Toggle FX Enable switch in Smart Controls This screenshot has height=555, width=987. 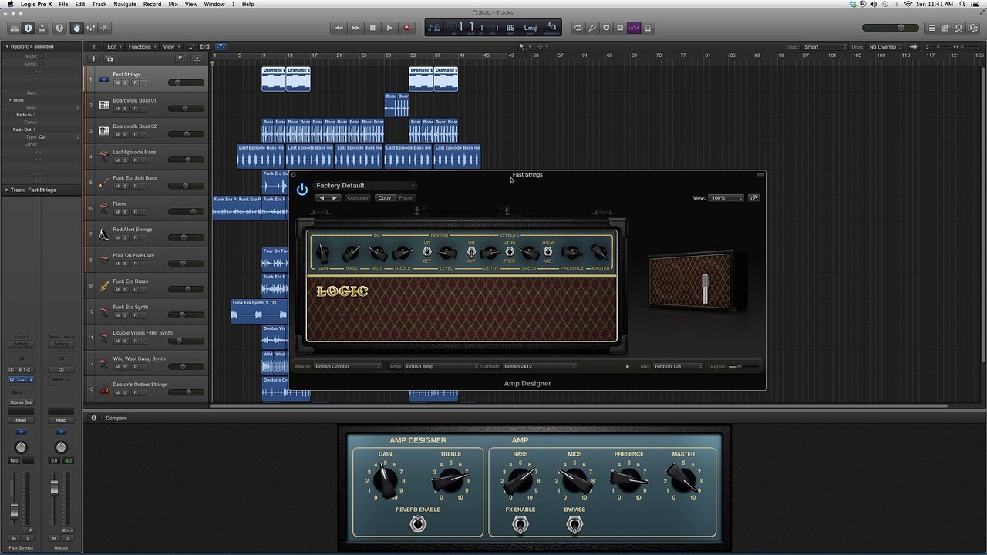[520, 525]
